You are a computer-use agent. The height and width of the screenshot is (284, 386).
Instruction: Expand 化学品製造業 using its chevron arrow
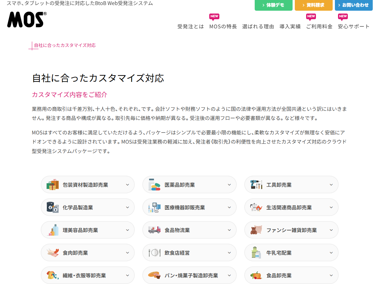tap(128, 207)
